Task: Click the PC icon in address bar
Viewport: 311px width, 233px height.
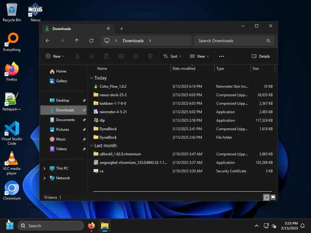Action: [107, 41]
